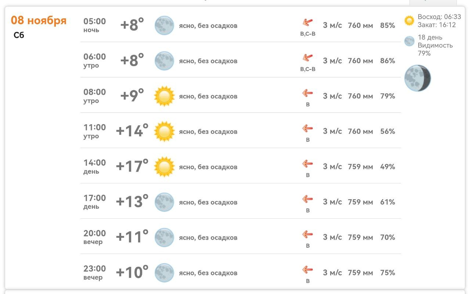This screenshot has height=294, width=470.
Task: Click the sun icon at 08:00
Action: point(164,96)
